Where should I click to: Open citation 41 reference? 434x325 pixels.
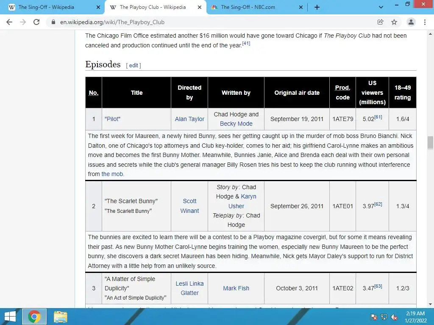pos(246,44)
